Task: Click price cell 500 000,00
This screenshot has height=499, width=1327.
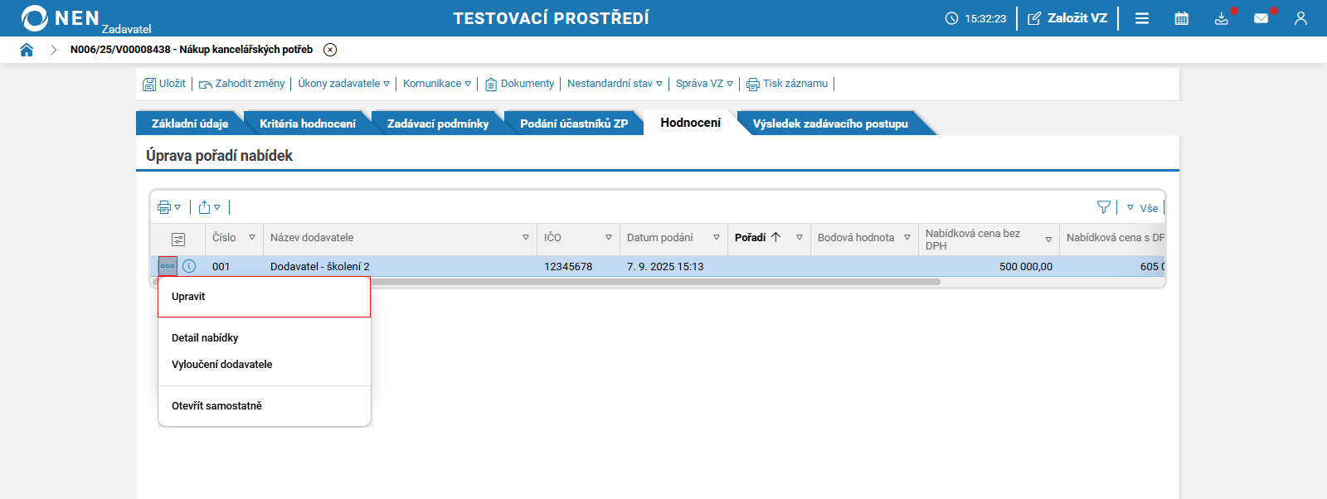Action: point(1026,267)
